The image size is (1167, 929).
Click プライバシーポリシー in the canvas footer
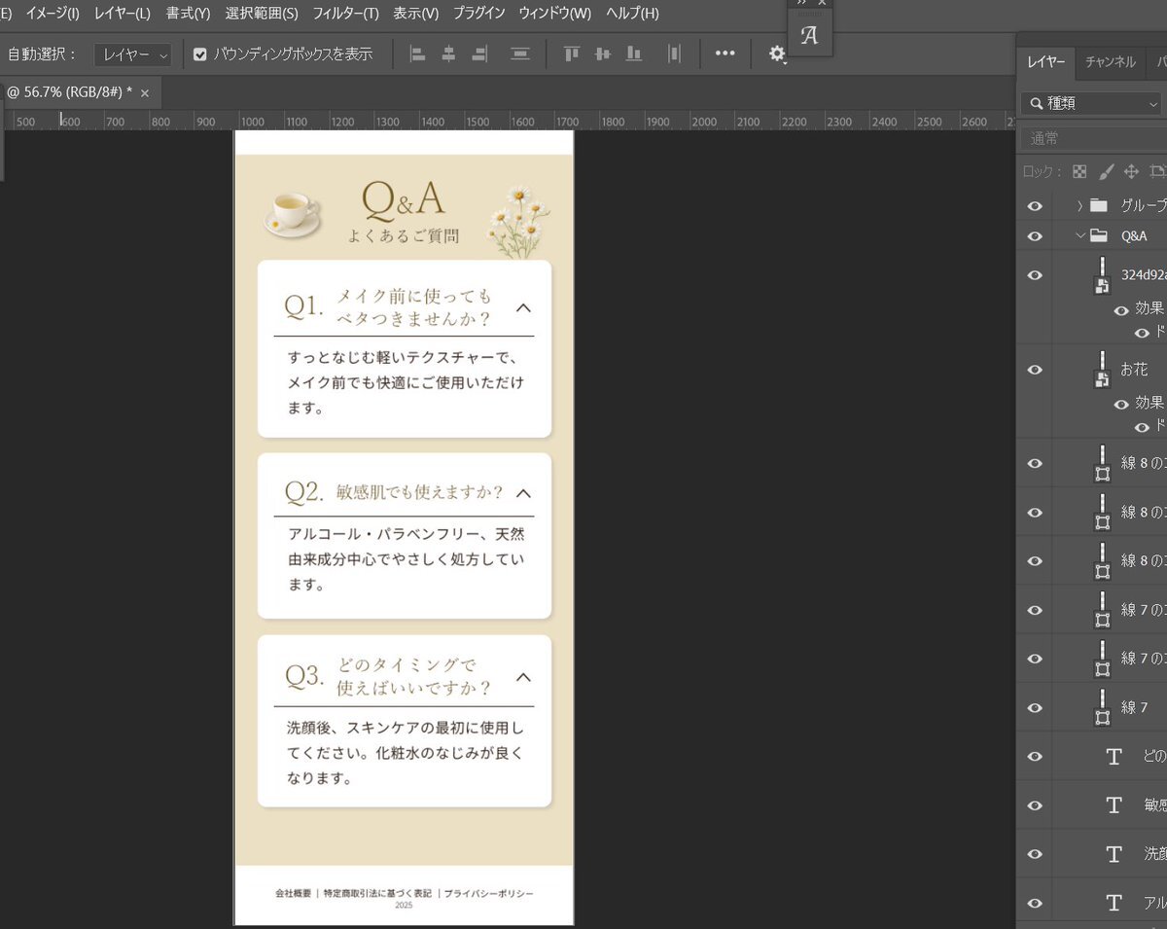[x=488, y=893]
